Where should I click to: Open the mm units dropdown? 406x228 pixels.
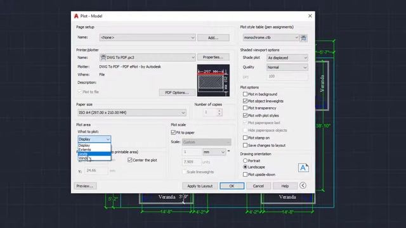[x=214, y=152]
